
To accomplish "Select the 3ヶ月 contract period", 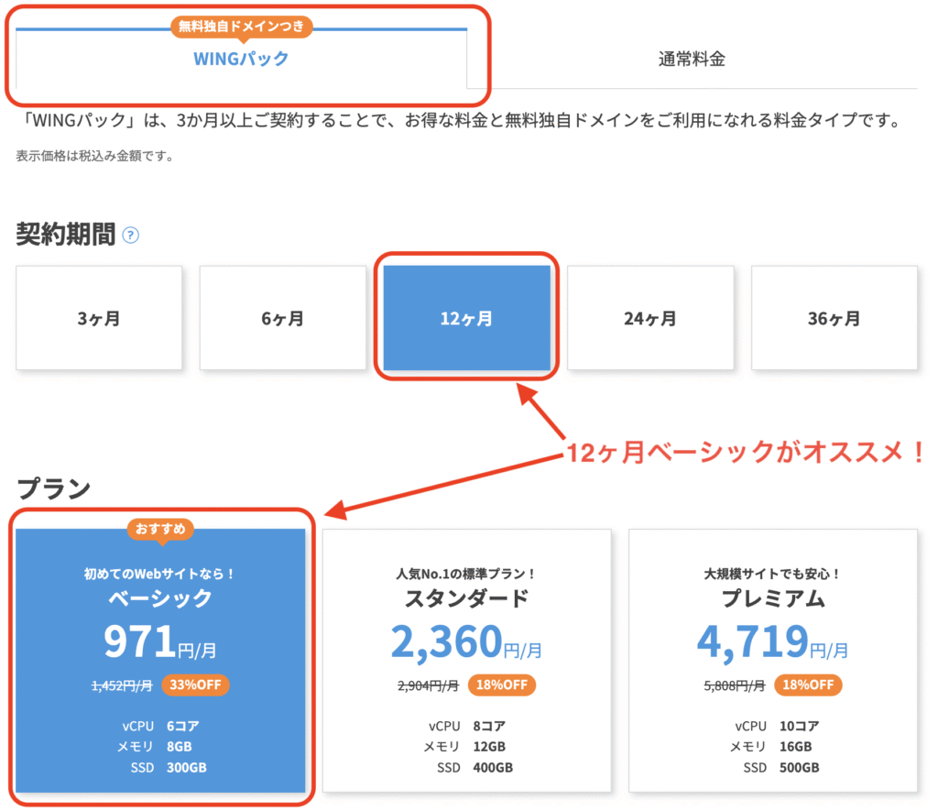I will (99, 318).
